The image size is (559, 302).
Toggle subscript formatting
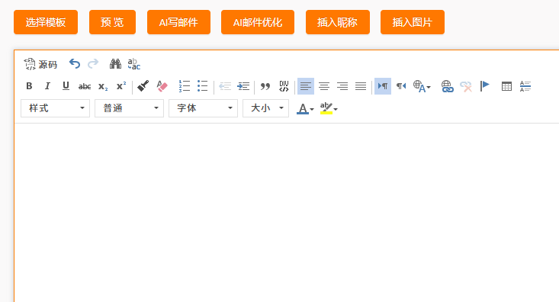pyautogui.click(x=103, y=86)
